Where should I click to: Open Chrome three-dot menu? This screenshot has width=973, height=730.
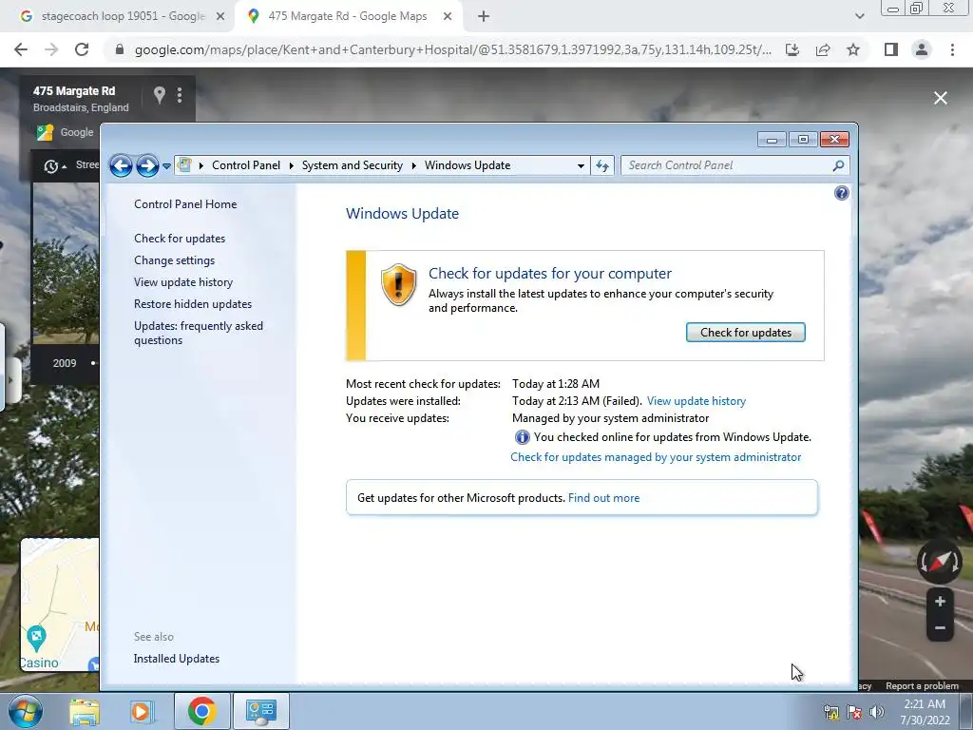952,49
